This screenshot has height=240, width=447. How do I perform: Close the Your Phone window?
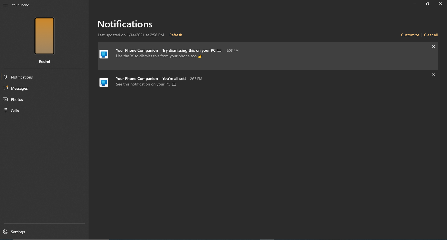click(x=441, y=4)
